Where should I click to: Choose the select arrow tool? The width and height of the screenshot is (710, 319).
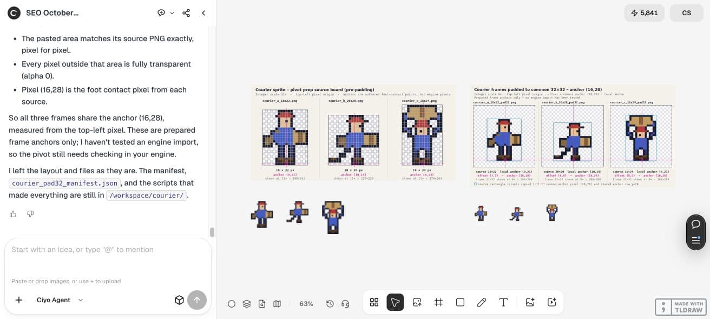[x=395, y=302]
